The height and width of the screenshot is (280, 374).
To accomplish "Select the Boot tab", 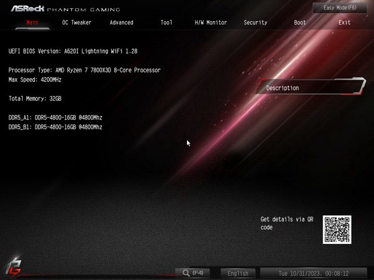I will pyautogui.click(x=300, y=23).
